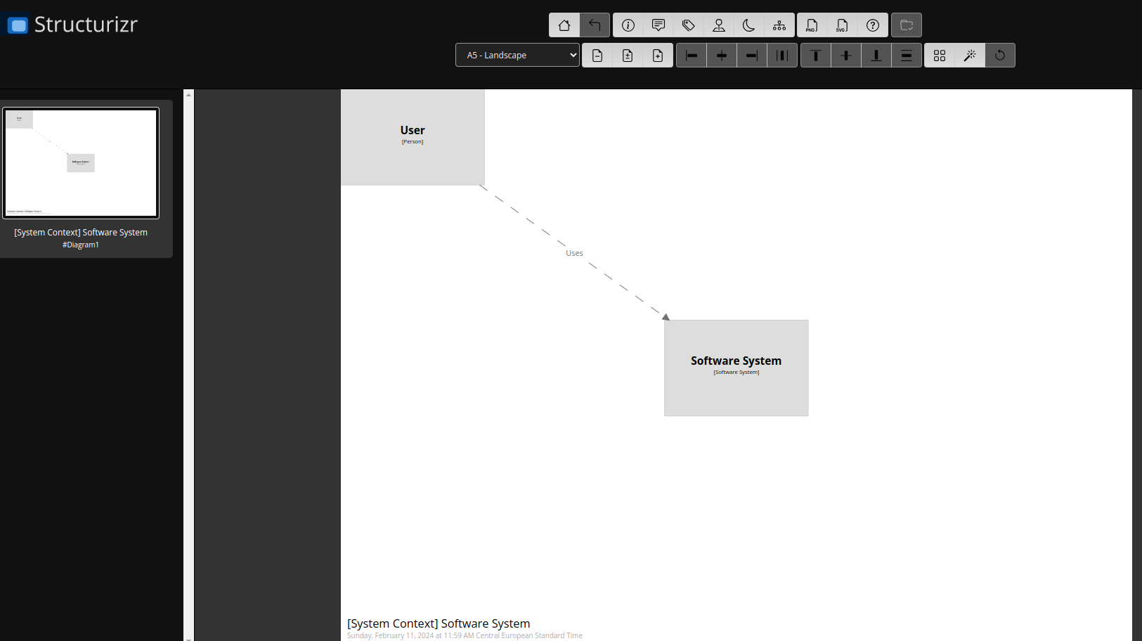Return to the Structurizr home page
This screenshot has height=641, width=1142.
point(564,25)
